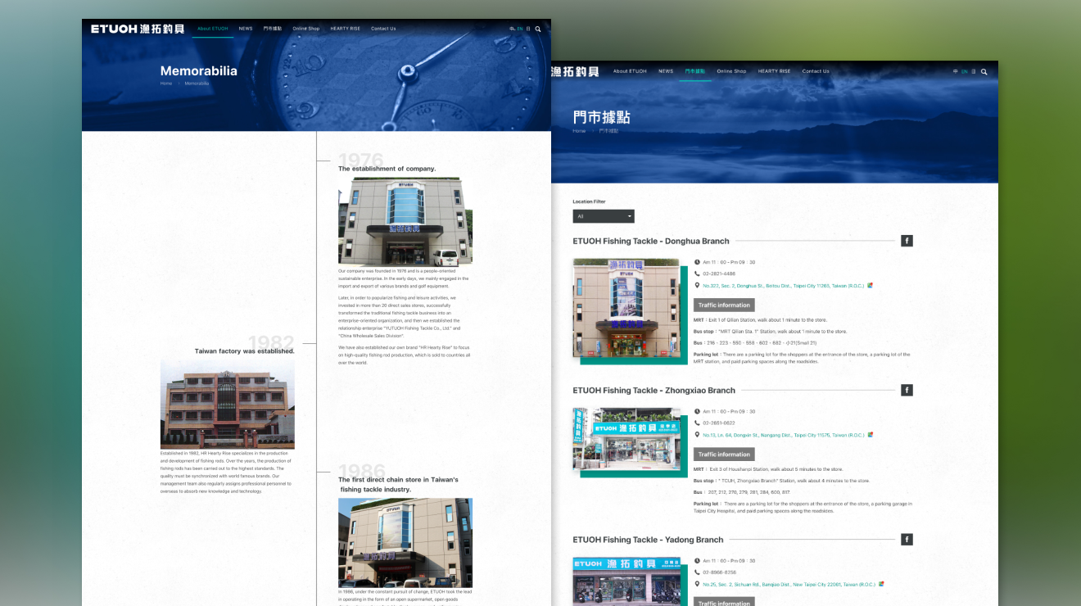The height and width of the screenshot is (606, 1081).
Task: Click the Zhongxiao Branch storefront photo
Action: (626, 439)
